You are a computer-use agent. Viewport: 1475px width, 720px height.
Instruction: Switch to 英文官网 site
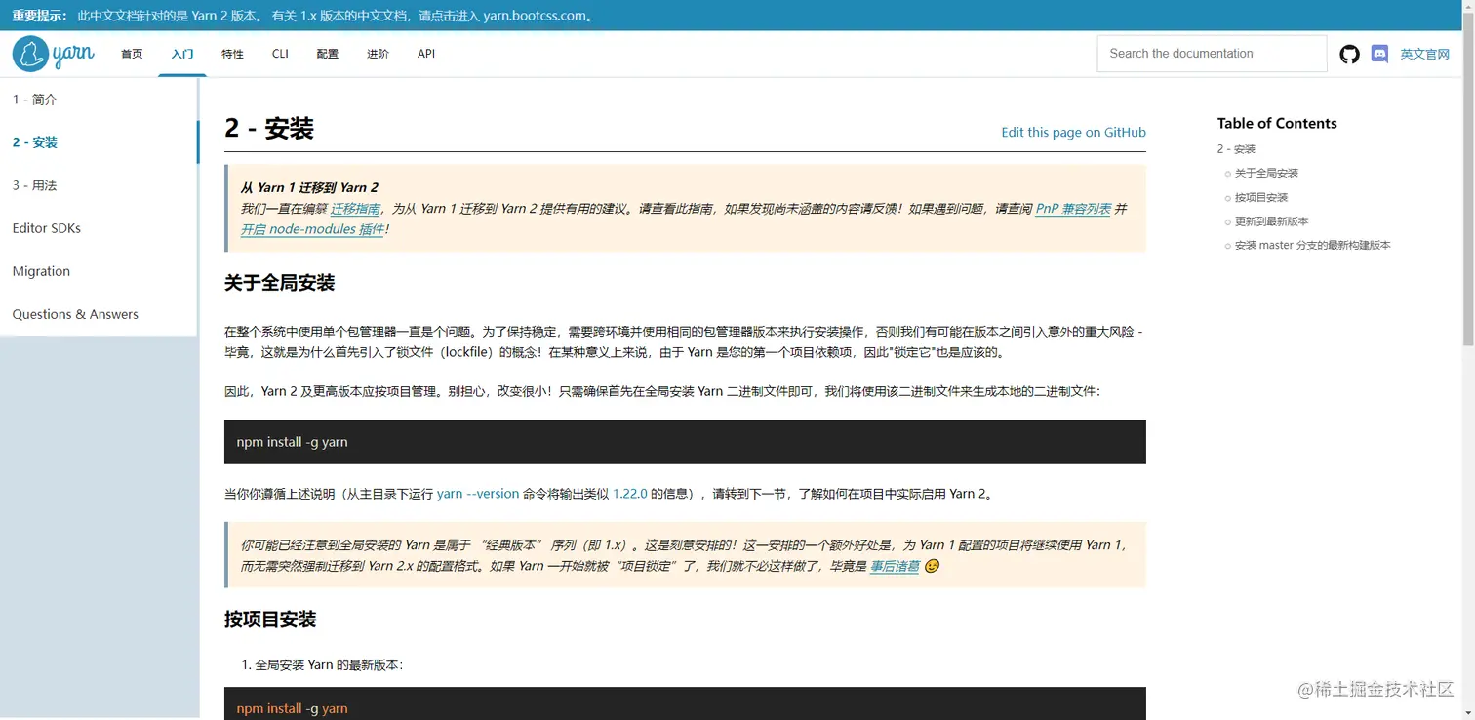pyautogui.click(x=1424, y=55)
